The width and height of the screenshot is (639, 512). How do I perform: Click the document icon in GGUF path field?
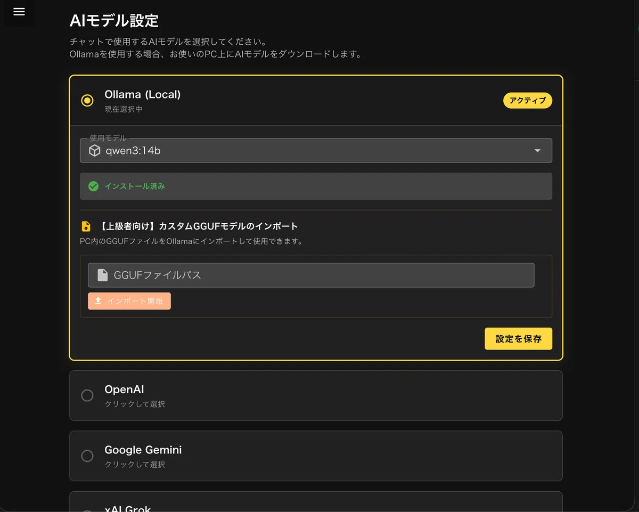(102, 275)
